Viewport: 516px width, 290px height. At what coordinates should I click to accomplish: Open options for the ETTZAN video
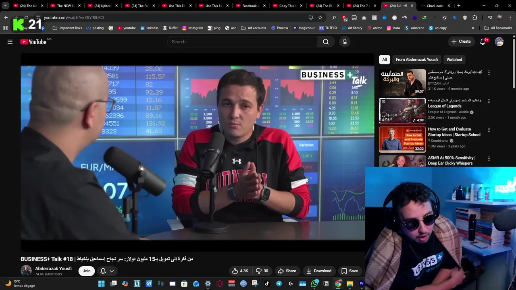click(x=489, y=73)
